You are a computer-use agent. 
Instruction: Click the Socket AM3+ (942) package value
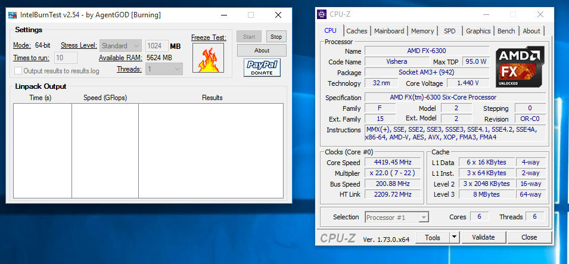click(x=427, y=72)
